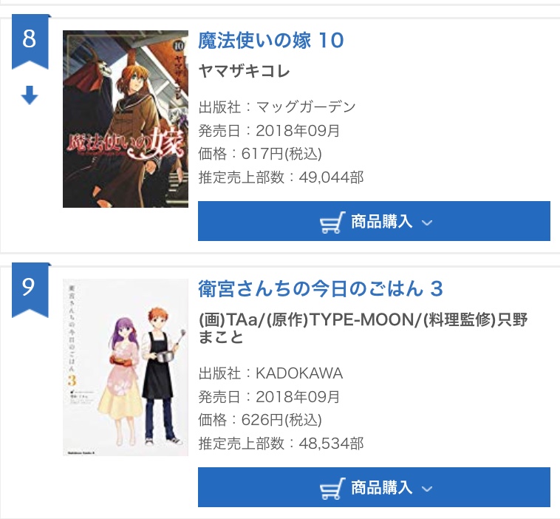Click the cart icon for 衛宮さんちの今日のごはん 3
The height and width of the screenshot is (519, 560).
[x=332, y=488]
